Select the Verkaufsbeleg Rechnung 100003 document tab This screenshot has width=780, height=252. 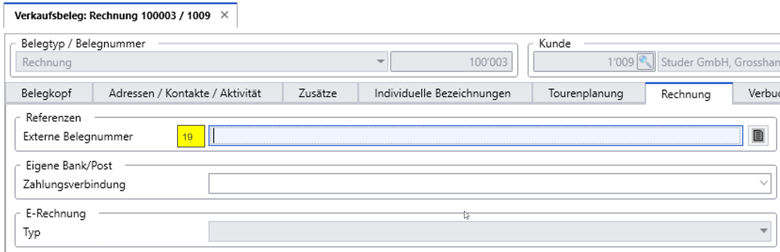tap(113, 15)
